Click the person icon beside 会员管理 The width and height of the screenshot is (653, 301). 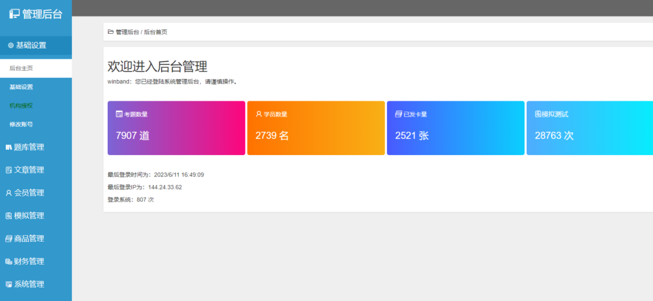click(9, 193)
